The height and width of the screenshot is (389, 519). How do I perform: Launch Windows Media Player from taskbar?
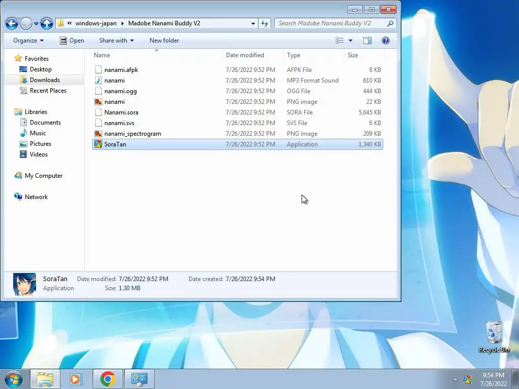76,379
